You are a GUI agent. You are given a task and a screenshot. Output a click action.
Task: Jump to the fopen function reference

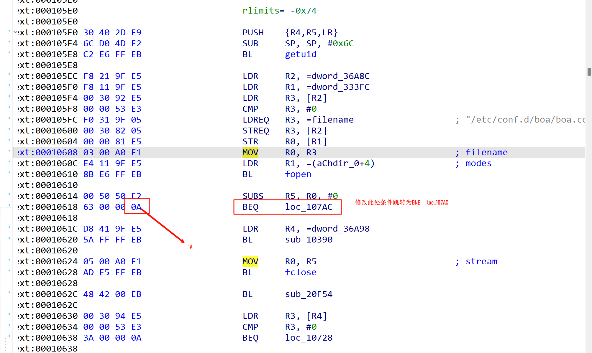pos(298,174)
